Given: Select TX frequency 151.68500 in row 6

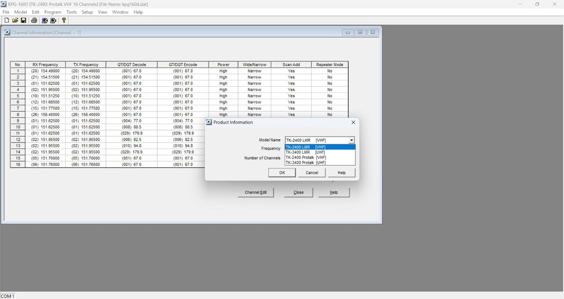Looking at the screenshot, I should point(86,102).
